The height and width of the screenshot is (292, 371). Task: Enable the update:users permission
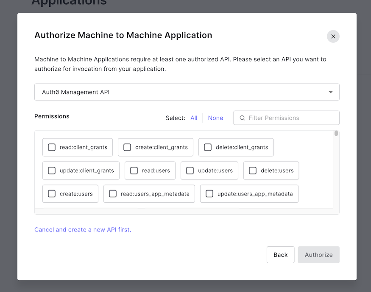[x=190, y=171]
